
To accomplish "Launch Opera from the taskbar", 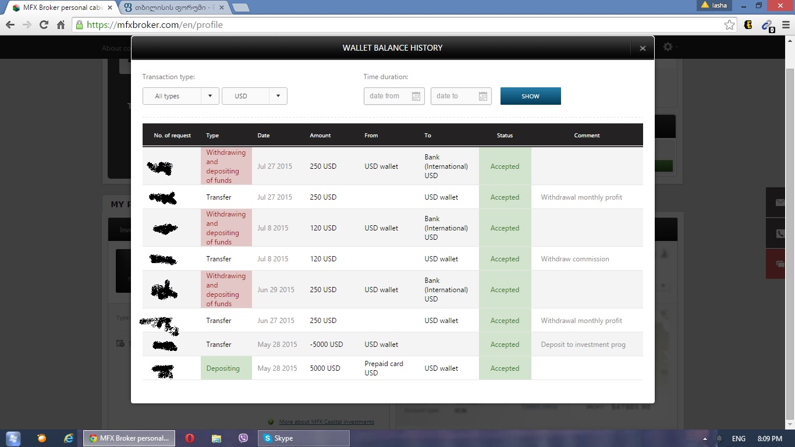I will [x=190, y=438].
